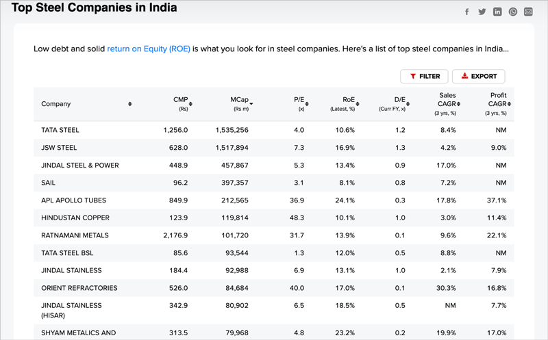The height and width of the screenshot is (340, 548).
Task: Click the red download icon in EXPORT
Action: click(x=464, y=76)
